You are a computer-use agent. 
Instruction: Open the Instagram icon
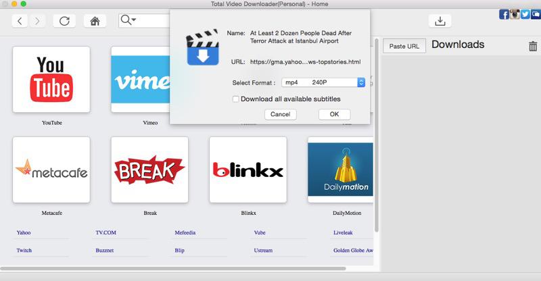tap(515, 14)
